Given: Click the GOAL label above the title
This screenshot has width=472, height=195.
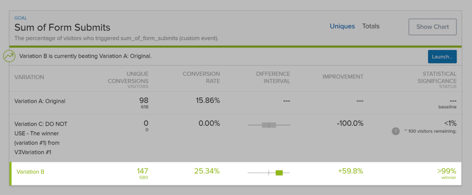Looking at the screenshot, I should coord(21,18).
